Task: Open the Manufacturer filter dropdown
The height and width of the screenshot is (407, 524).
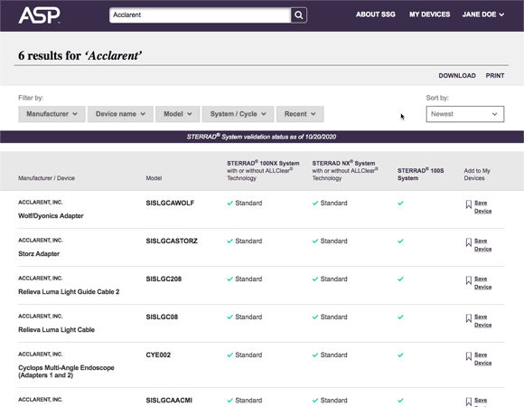Action: pos(51,114)
